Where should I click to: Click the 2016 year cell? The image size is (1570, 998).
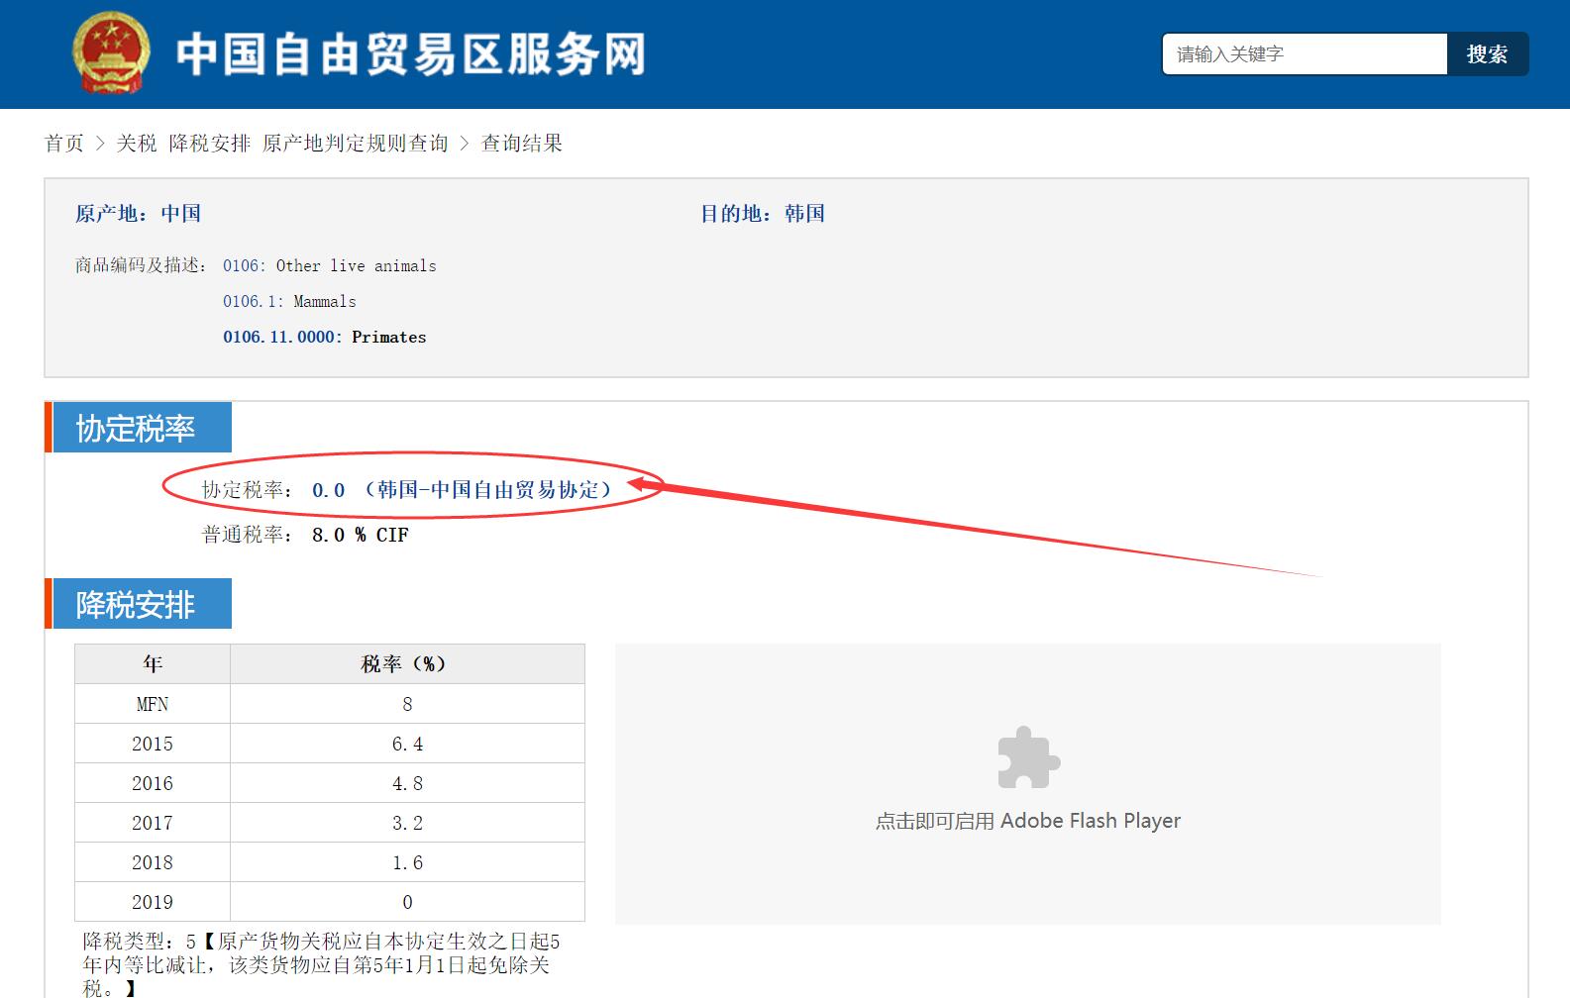click(153, 783)
